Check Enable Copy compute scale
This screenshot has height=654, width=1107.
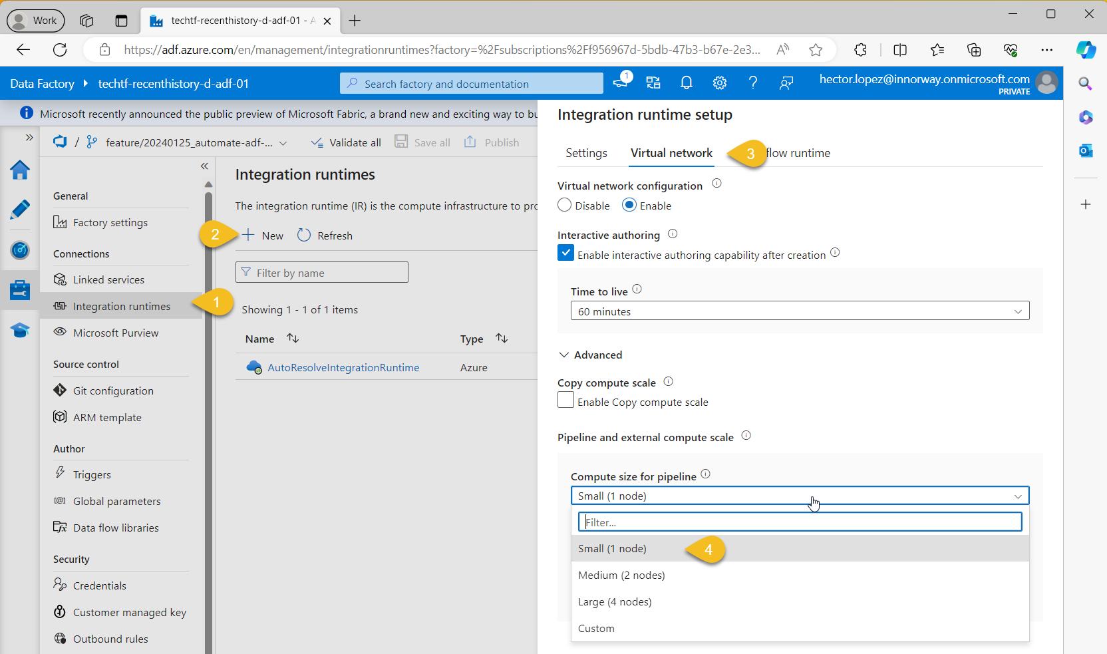point(565,400)
